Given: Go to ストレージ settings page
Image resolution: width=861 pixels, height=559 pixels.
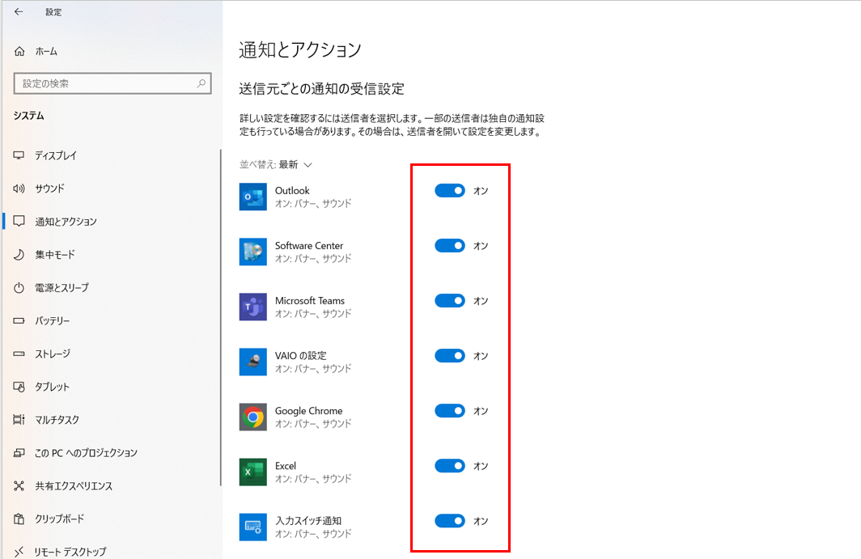Looking at the screenshot, I should click(53, 354).
